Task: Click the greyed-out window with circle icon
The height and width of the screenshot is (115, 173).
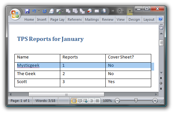Action: 75,11
